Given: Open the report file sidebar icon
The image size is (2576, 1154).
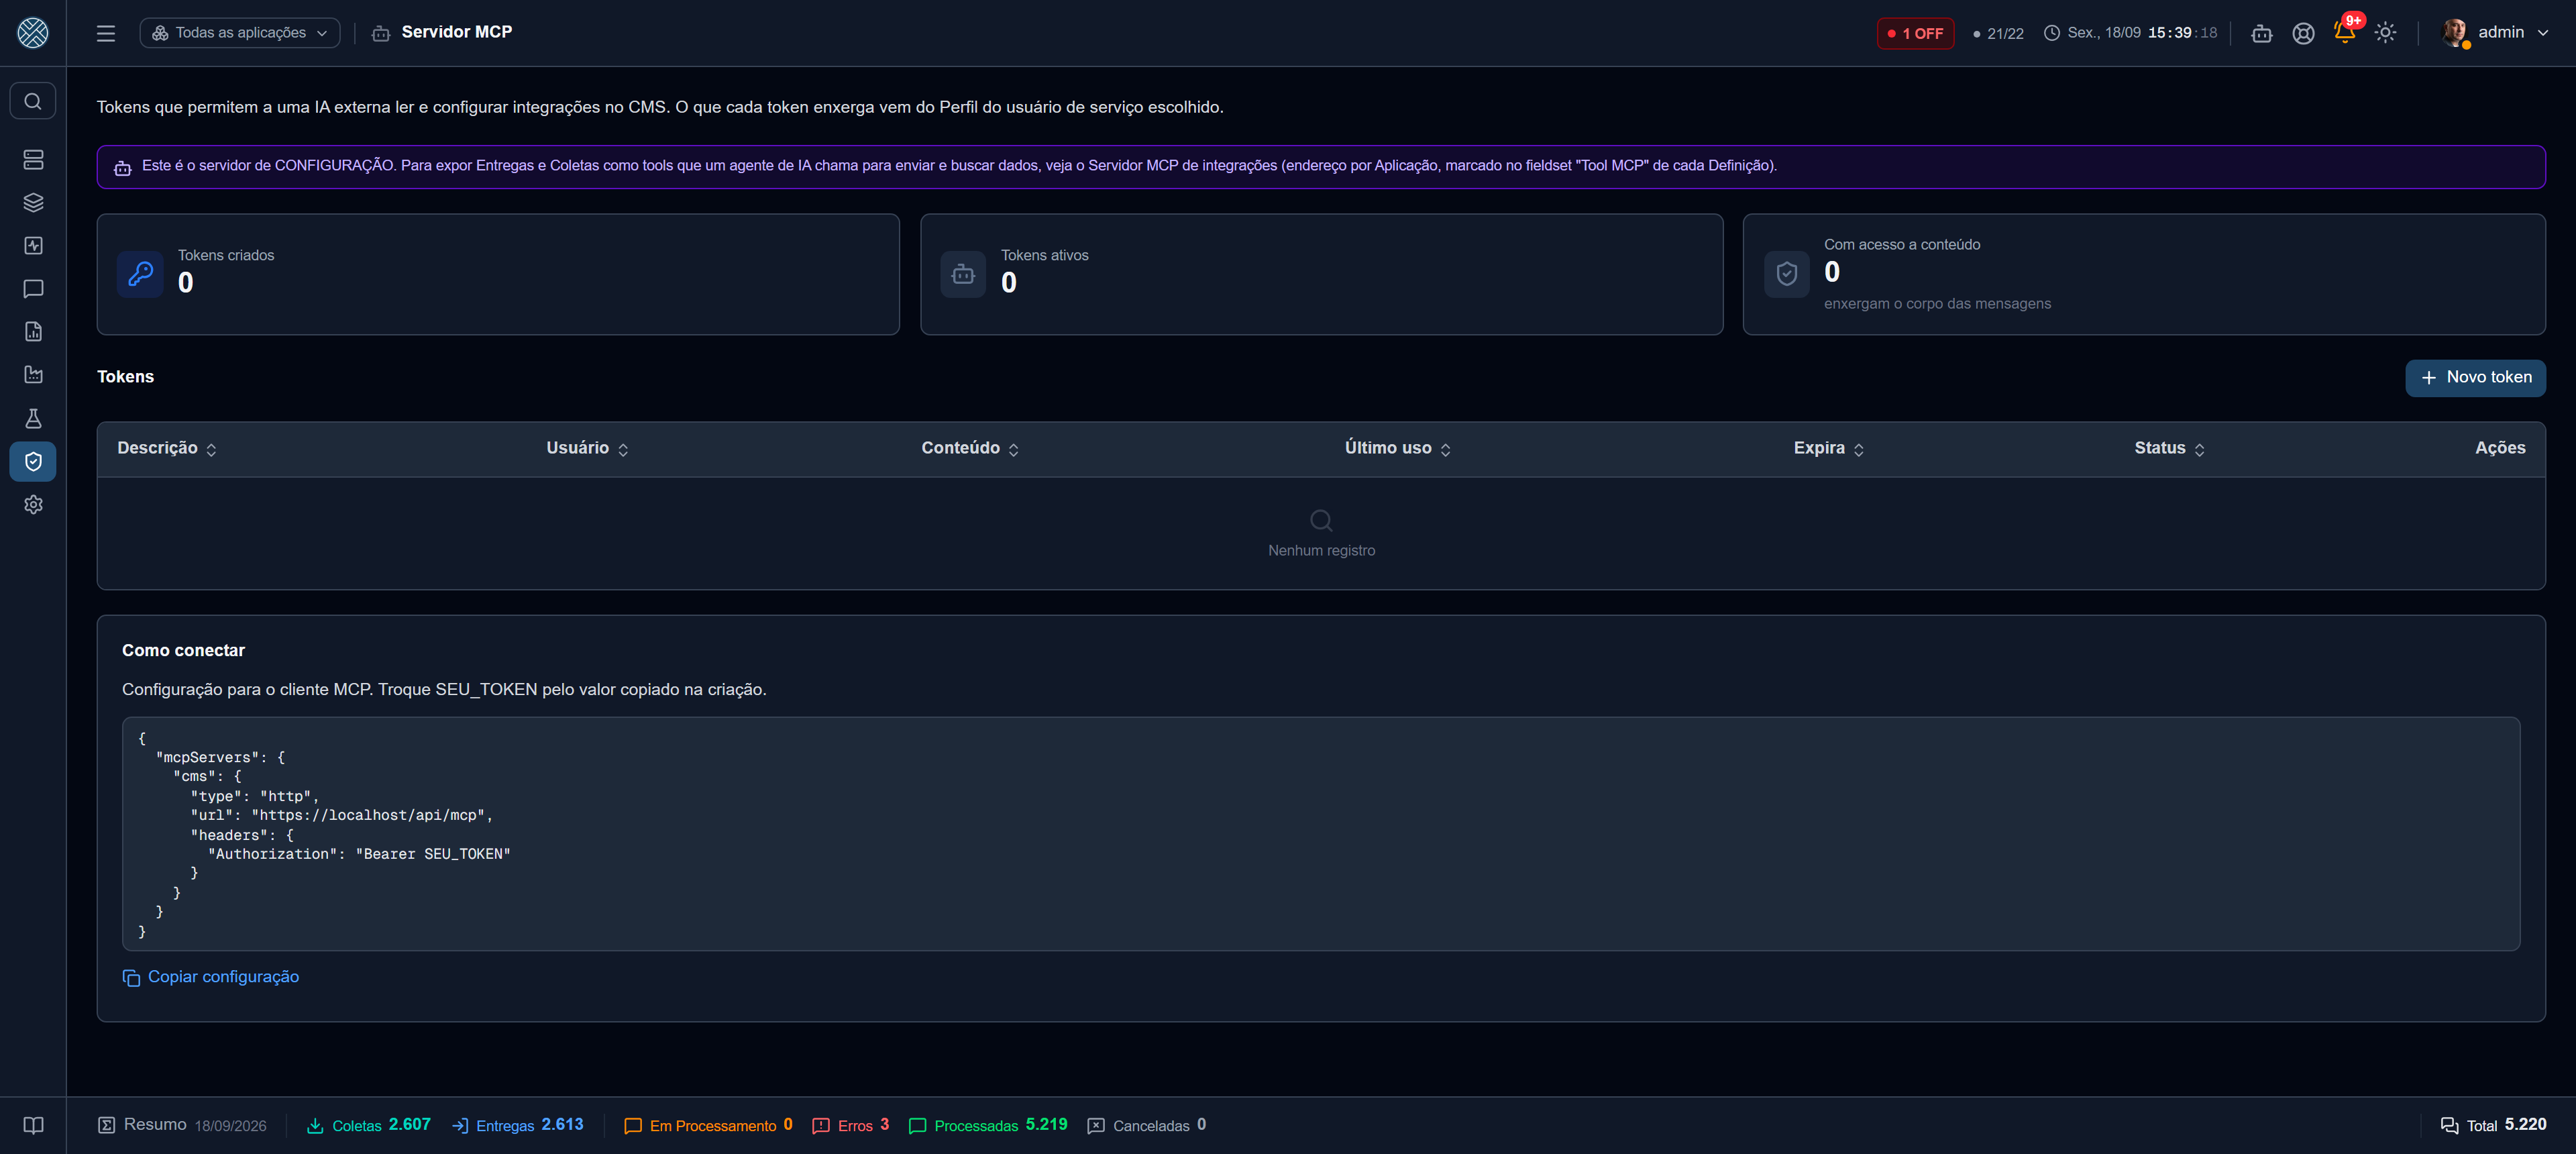Looking at the screenshot, I should pyautogui.click(x=33, y=332).
